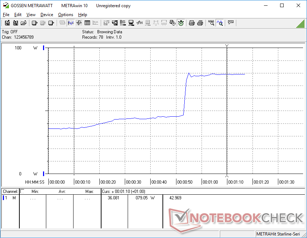Screen dimensions: 307x238
Task: Open the Edit menu
Action: pos(18,15)
